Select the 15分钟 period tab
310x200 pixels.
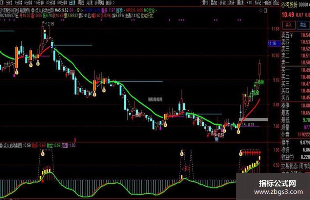[x=39, y=3]
